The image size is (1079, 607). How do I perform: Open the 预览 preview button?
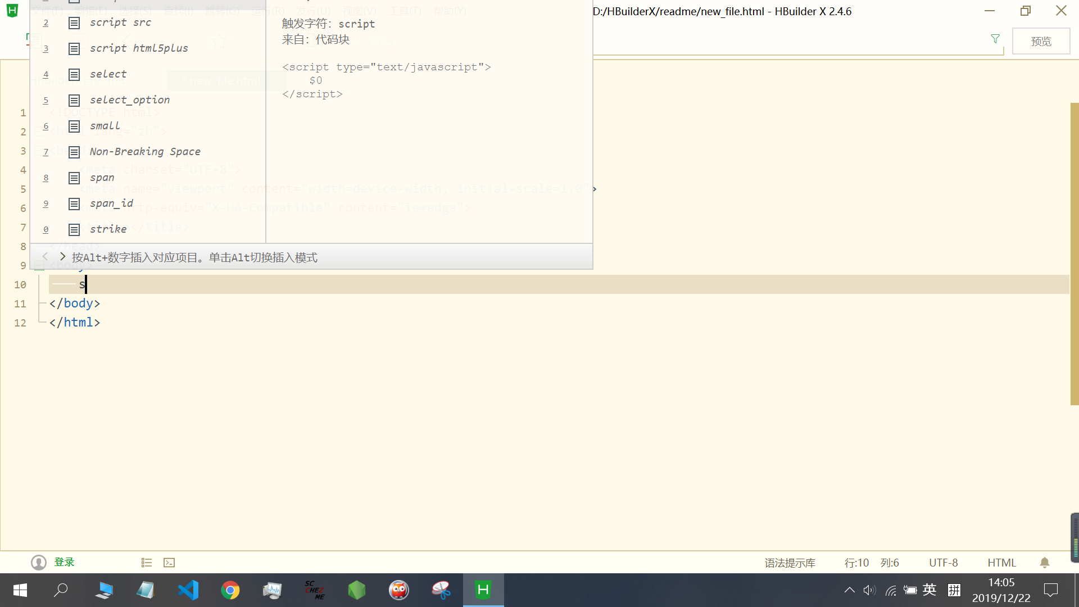pos(1041,41)
